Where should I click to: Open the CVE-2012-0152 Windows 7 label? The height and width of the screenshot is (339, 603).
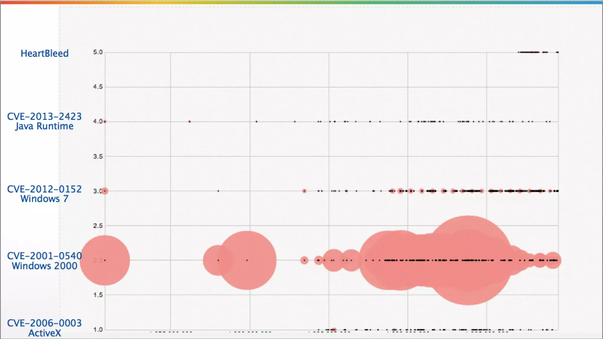pyautogui.click(x=44, y=194)
